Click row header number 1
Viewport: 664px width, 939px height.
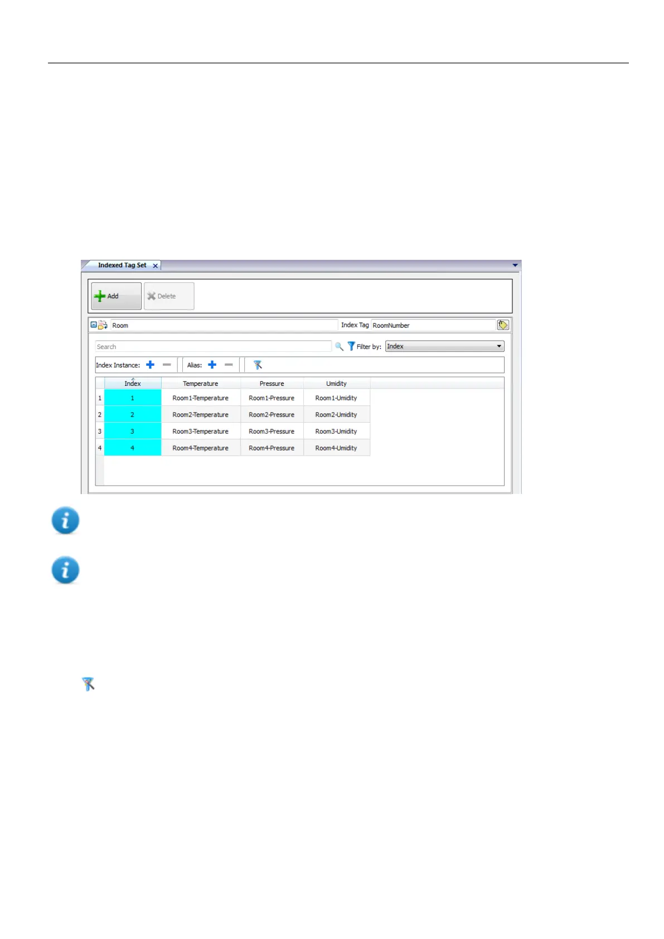pos(100,398)
